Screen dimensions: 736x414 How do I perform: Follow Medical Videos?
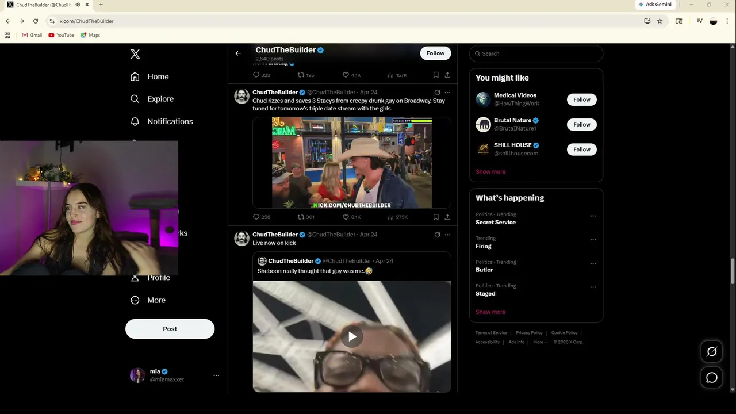(581, 99)
